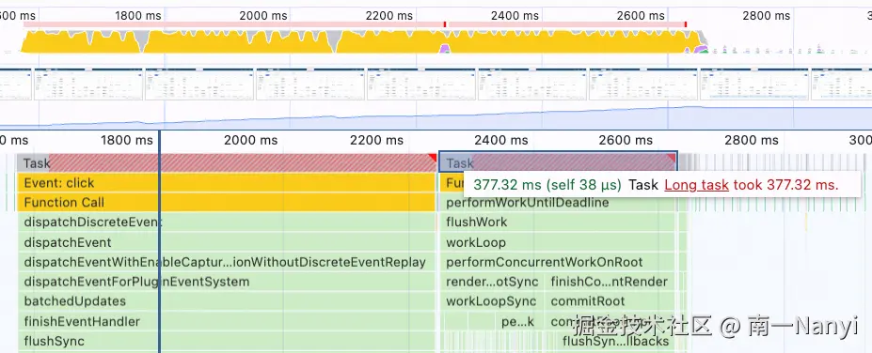Click the batchedUpdates flame bar
The width and height of the screenshot is (872, 353).
pos(226,301)
